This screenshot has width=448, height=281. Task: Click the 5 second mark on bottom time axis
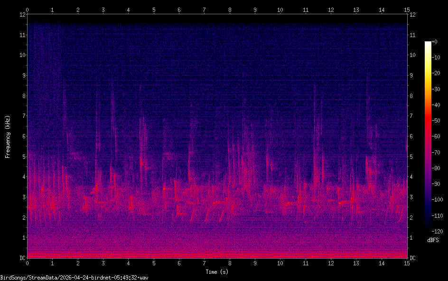click(154, 263)
